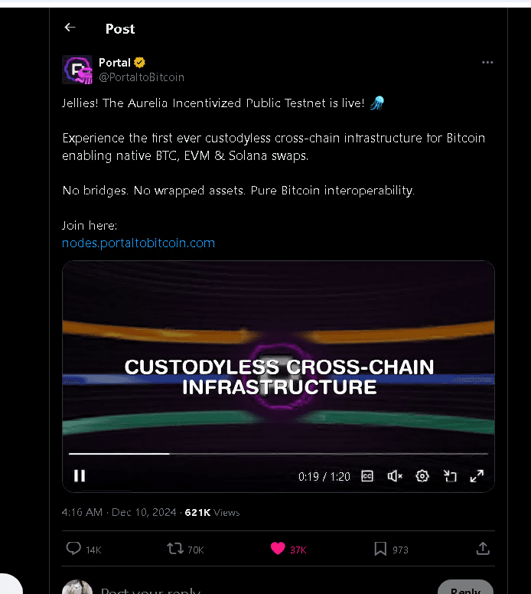
Task: Bookmark this post
Action: [x=380, y=548]
